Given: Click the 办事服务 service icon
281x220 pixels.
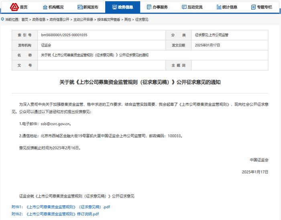Looking at the screenshot, I should click(149, 7).
